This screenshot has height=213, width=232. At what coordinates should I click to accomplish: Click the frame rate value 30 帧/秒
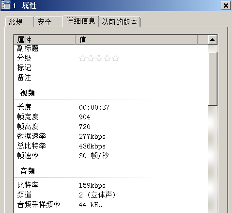pos(94,156)
